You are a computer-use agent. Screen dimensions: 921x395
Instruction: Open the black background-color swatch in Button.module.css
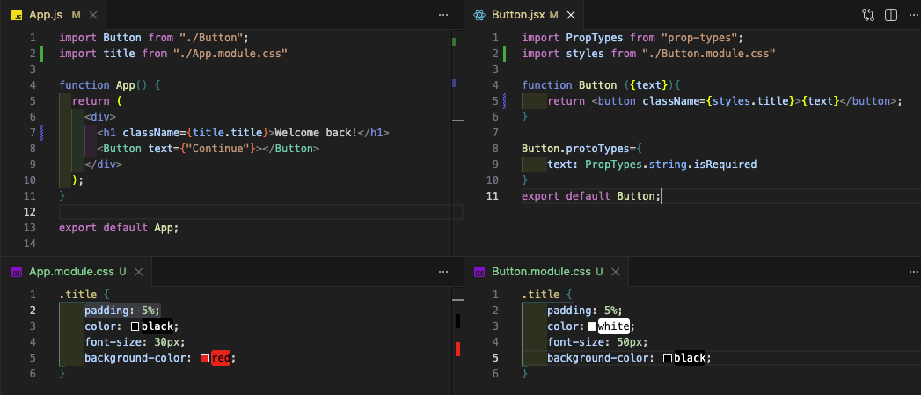click(x=668, y=358)
